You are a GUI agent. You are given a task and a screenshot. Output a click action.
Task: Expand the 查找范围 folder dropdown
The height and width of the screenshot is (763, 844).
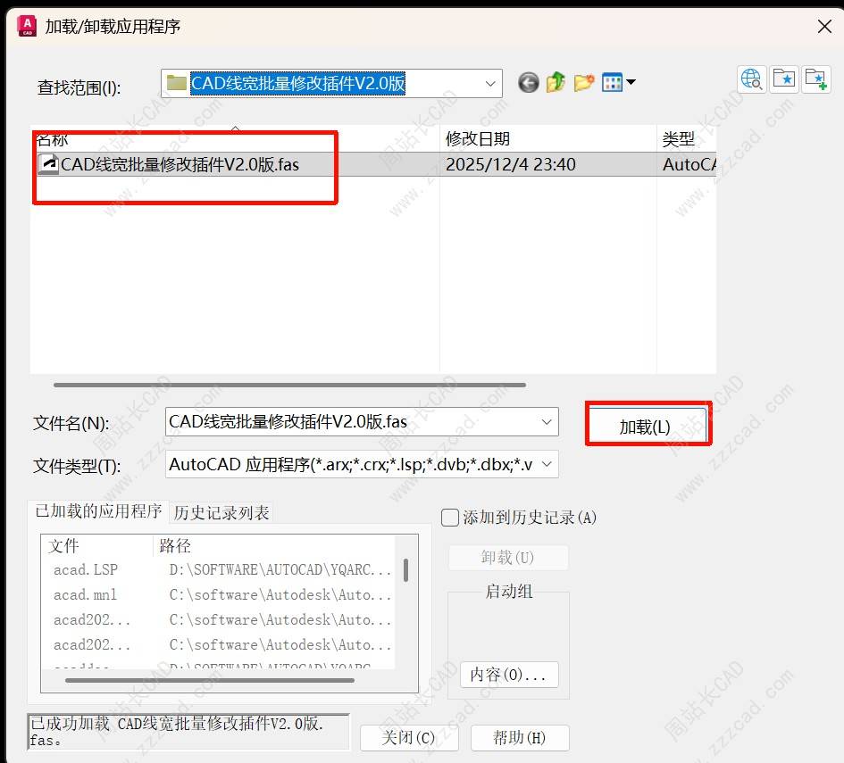(490, 84)
